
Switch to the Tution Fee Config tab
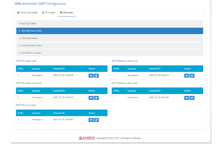27,13
